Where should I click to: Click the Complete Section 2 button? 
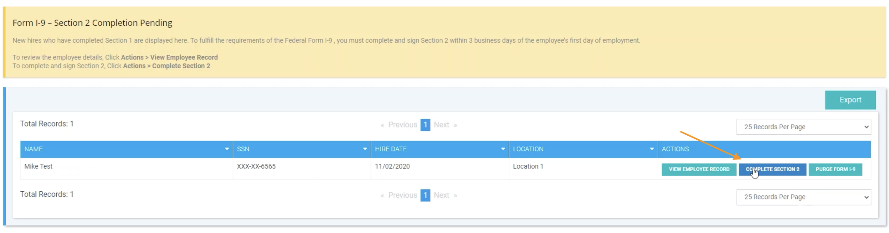coord(772,169)
